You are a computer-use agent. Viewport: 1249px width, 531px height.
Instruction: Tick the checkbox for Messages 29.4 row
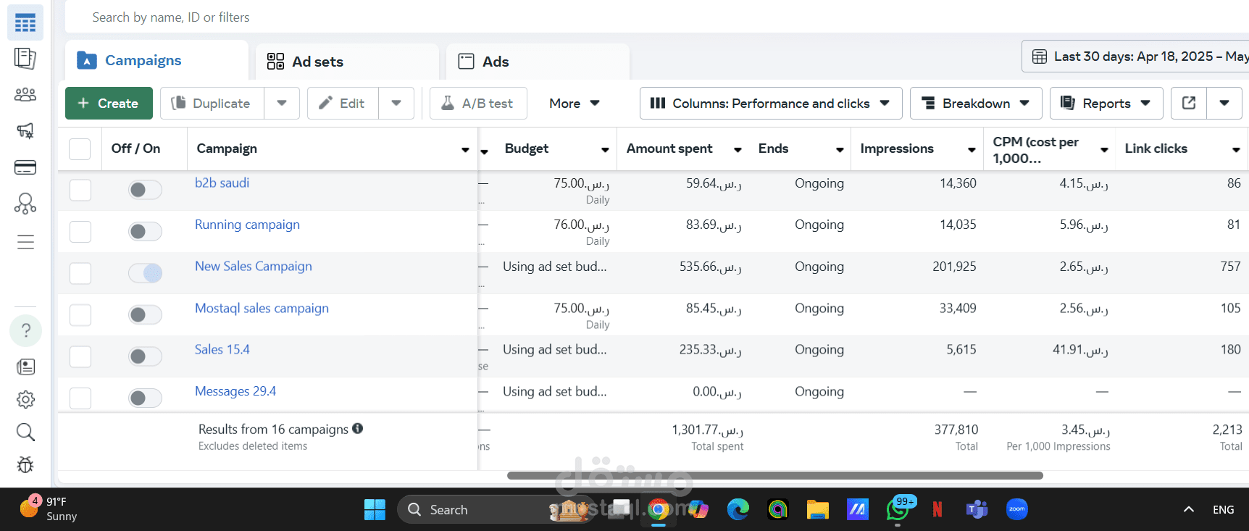80,398
